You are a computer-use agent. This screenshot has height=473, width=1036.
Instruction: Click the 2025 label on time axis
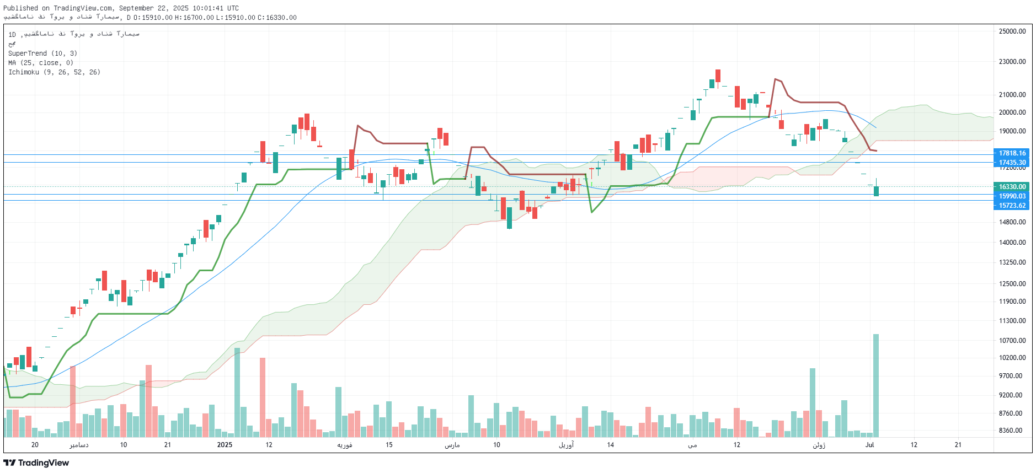pos(225,445)
